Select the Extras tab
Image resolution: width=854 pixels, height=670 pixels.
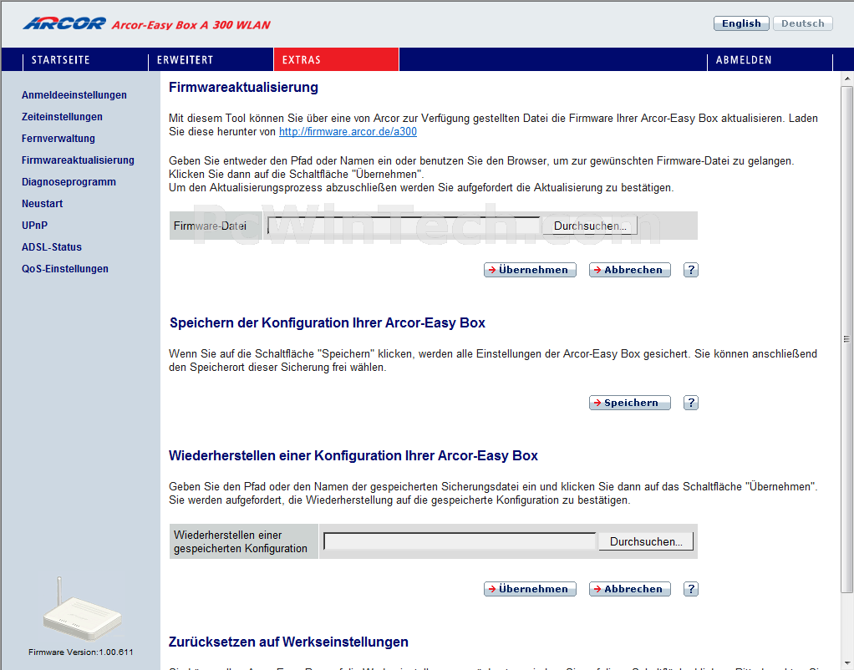tap(336, 59)
